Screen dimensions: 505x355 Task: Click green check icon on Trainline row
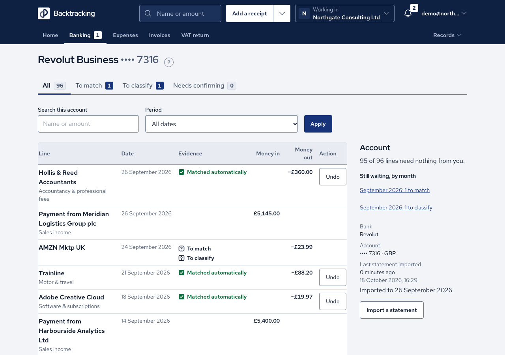[x=181, y=273]
